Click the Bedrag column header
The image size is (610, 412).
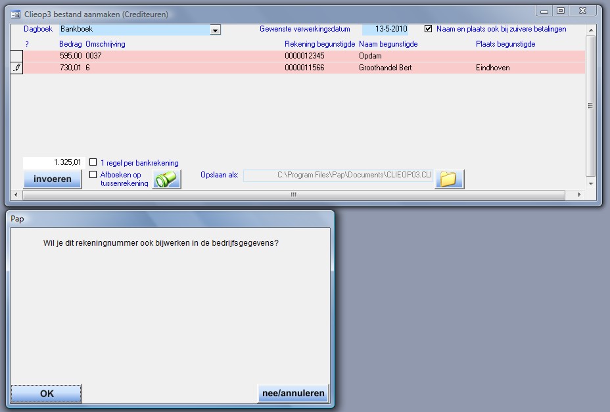pyautogui.click(x=70, y=44)
